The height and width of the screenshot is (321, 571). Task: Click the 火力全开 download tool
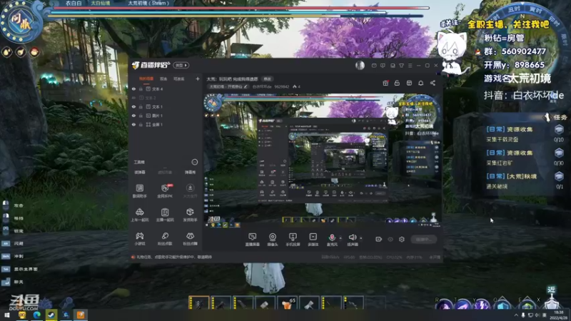(x=190, y=190)
